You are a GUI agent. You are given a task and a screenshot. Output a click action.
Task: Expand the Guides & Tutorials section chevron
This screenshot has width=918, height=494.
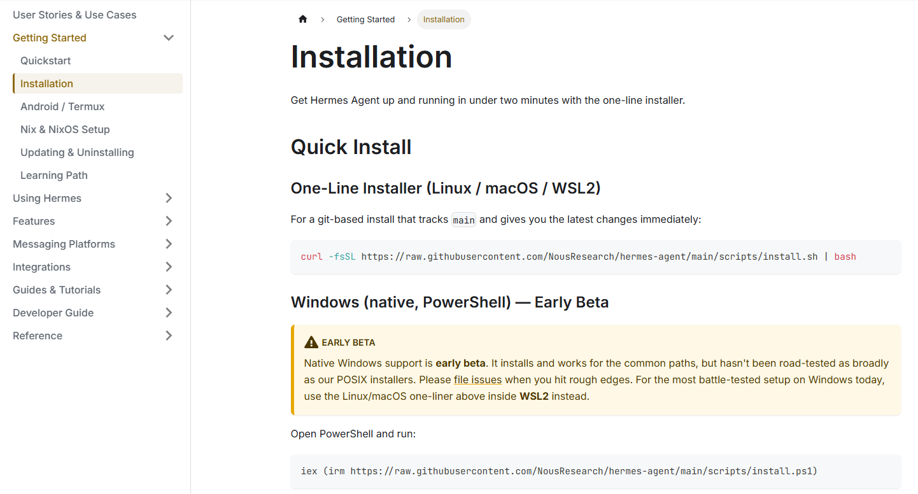pyautogui.click(x=169, y=290)
